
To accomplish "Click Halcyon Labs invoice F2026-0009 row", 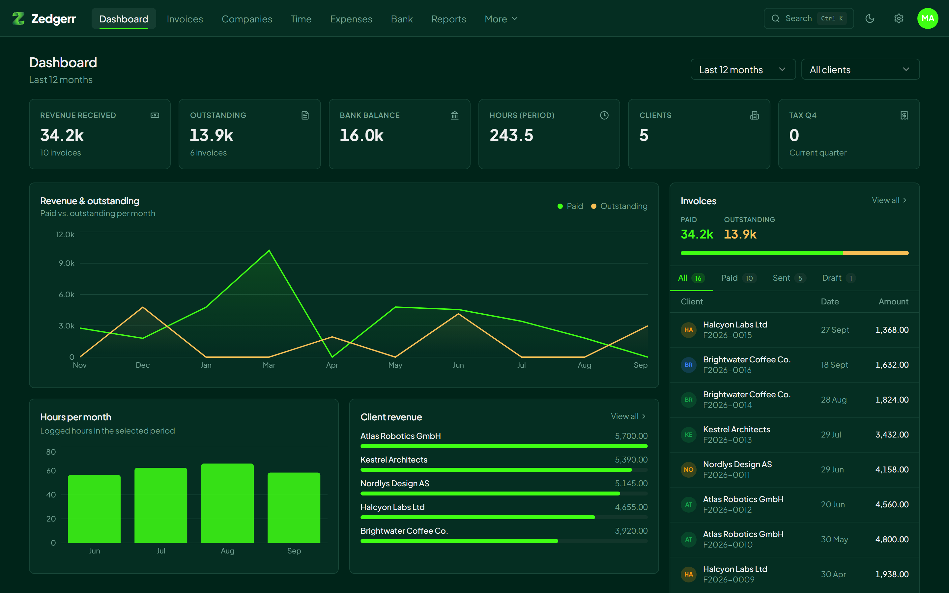I will point(794,574).
